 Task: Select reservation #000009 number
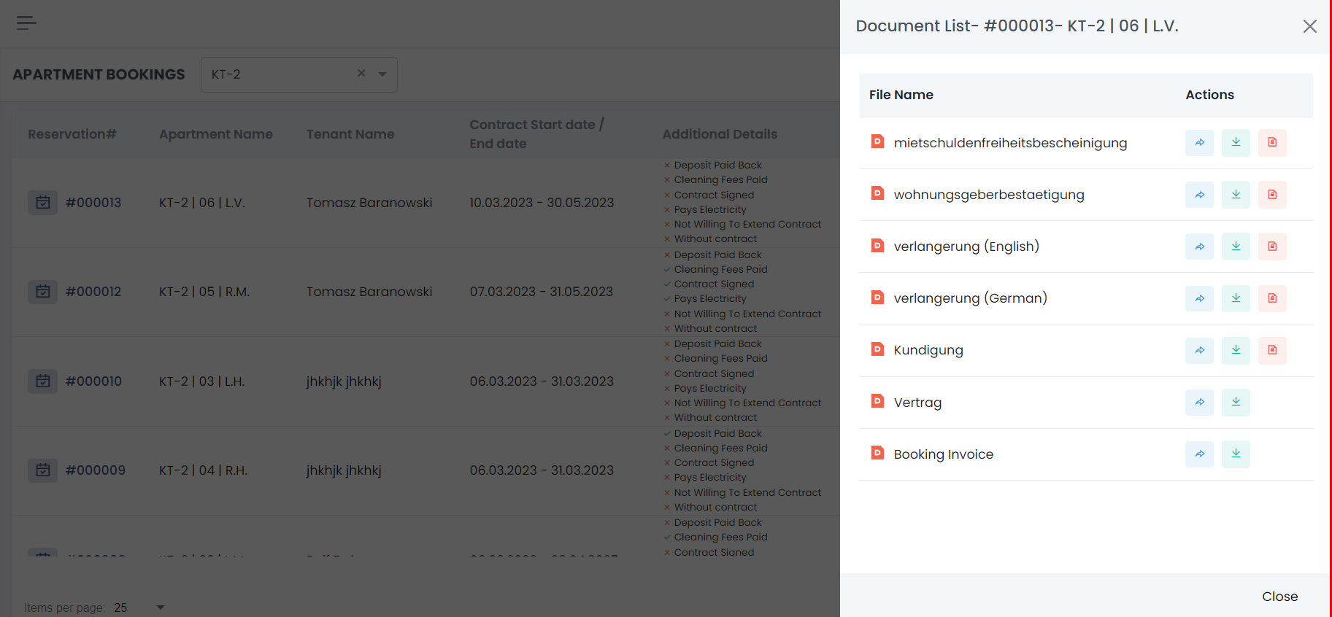point(96,470)
